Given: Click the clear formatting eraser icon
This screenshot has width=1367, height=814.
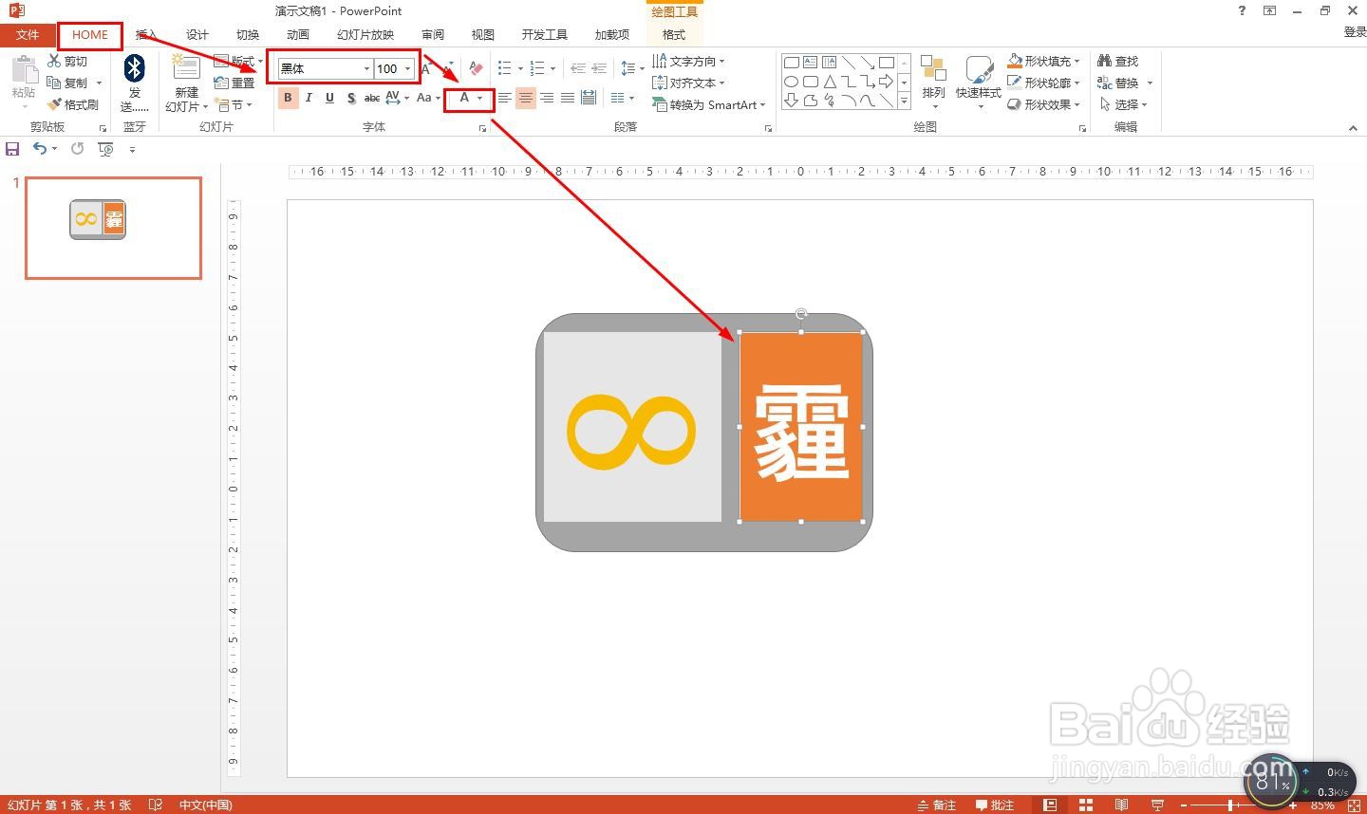Looking at the screenshot, I should (477, 68).
